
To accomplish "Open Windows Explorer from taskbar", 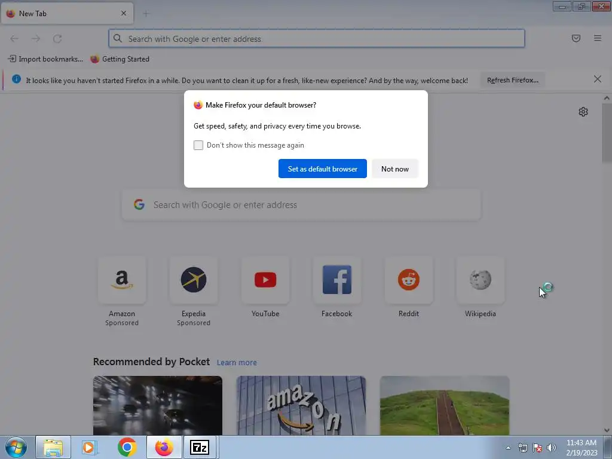I will click(53, 447).
